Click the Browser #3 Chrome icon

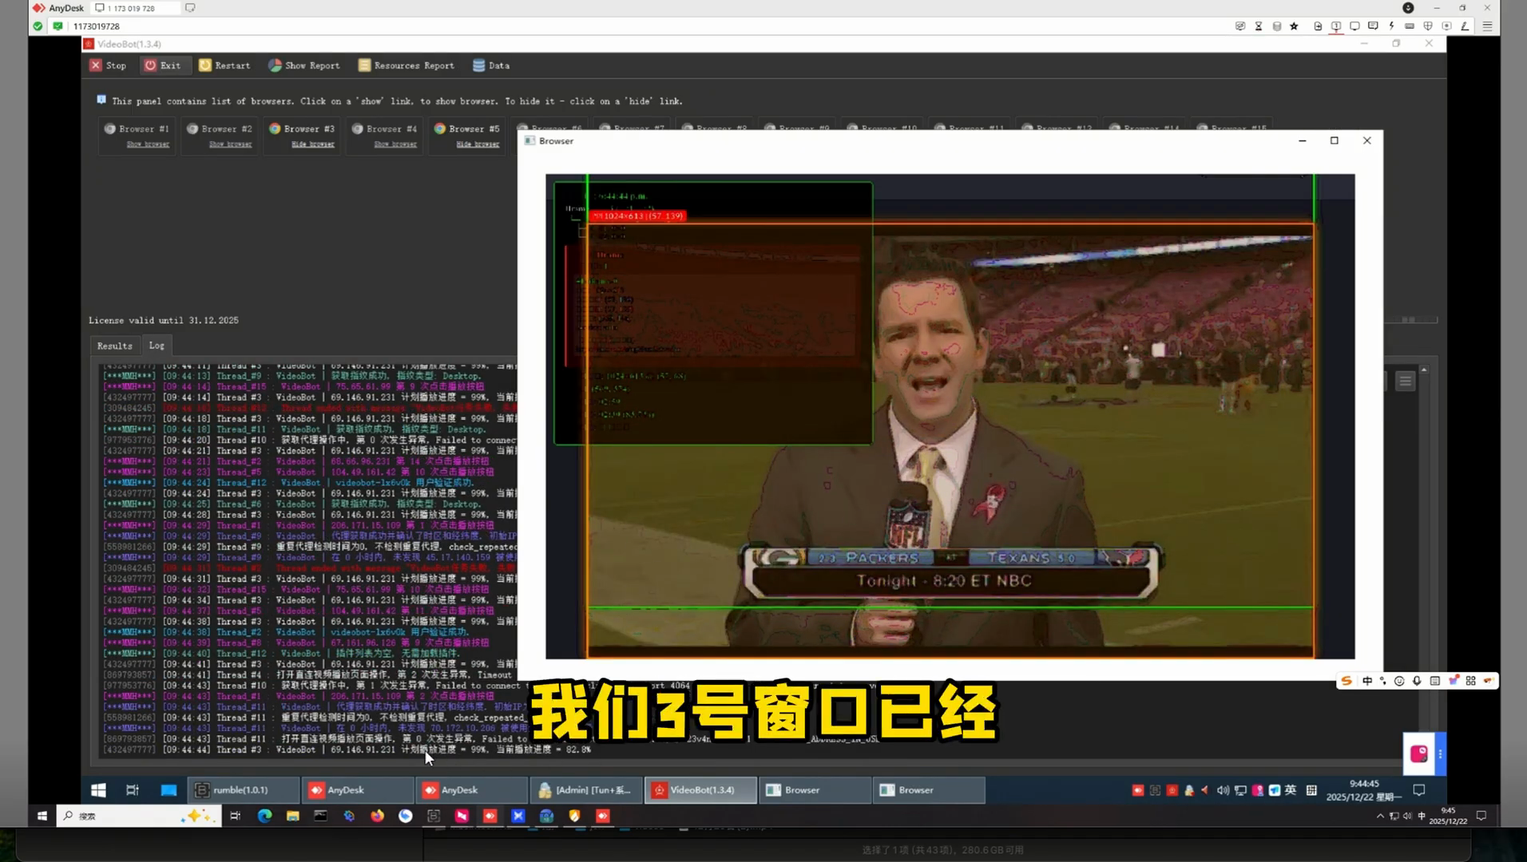275,129
